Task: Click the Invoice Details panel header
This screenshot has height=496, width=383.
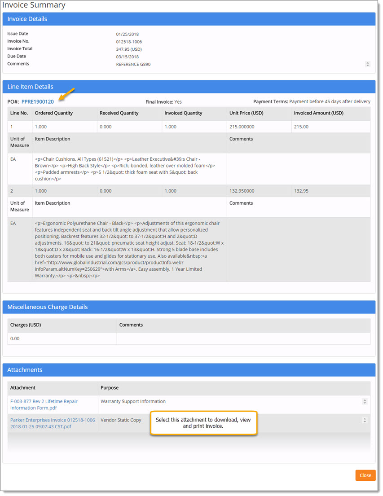Action: pos(28,19)
